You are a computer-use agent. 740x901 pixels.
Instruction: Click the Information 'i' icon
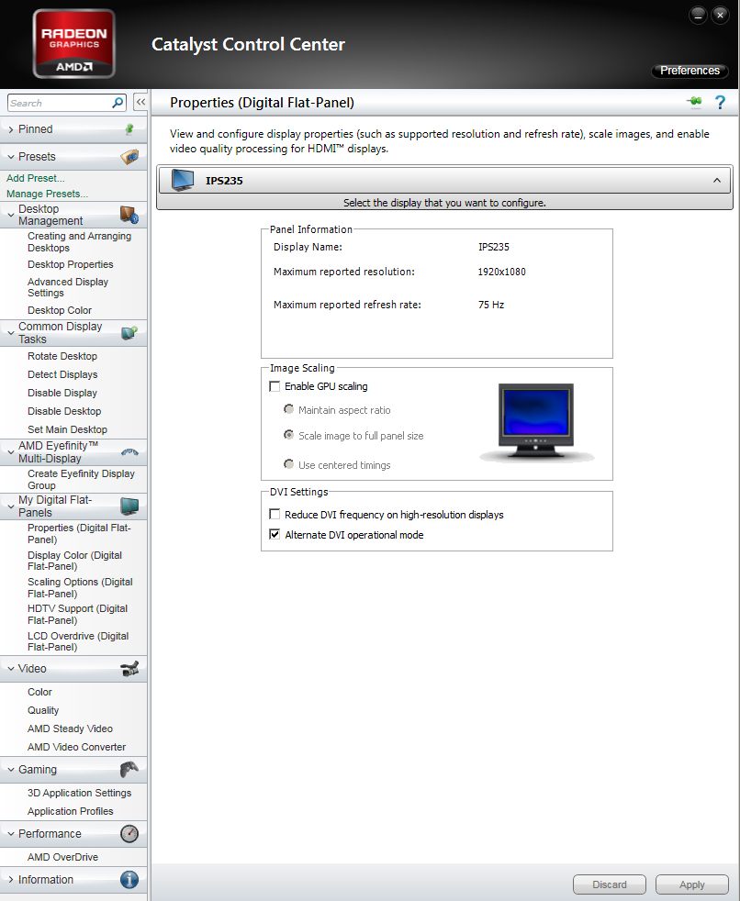coord(129,880)
